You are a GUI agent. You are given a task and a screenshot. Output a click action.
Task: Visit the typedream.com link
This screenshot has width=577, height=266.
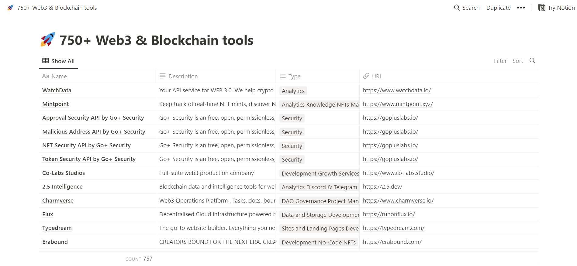pos(394,228)
